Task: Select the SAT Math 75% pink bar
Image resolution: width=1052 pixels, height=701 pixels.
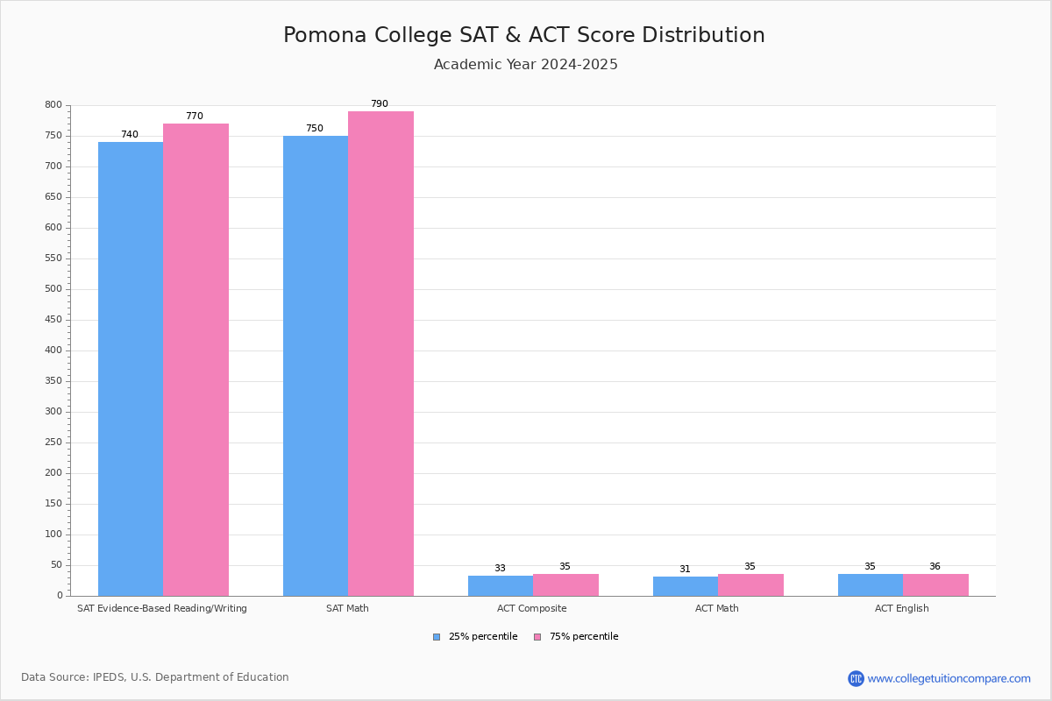Action: [380, 353]
